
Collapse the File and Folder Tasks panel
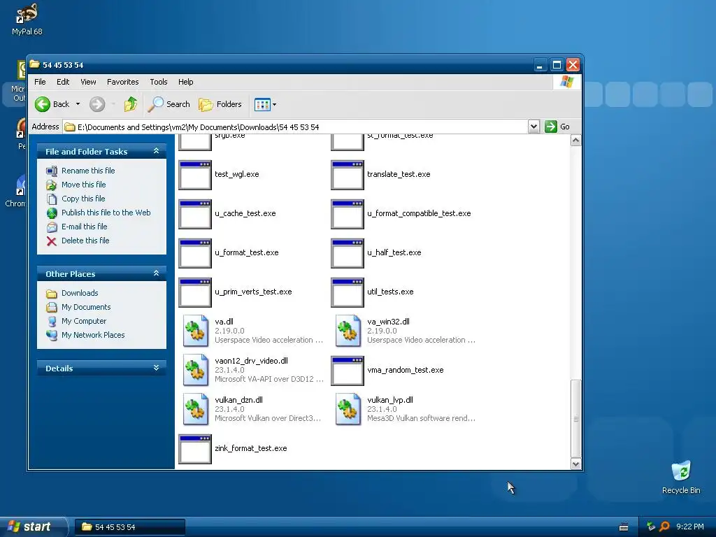click(156, 151)
